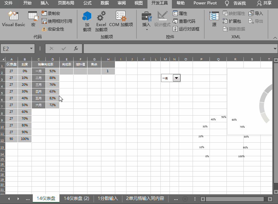The height and width of the screenshot is (204, 278).
Task: Click XML 导入 import
Action: pyautogui.click(x=256, y=13)
